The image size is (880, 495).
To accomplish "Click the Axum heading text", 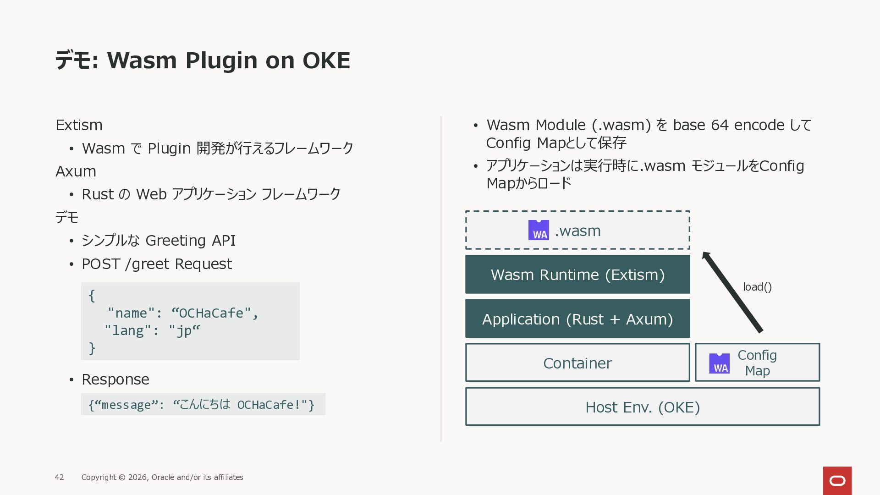I will point(76,171).
